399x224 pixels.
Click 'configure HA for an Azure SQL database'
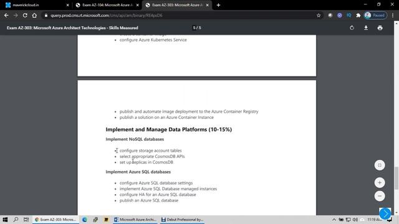pos(158,195)
